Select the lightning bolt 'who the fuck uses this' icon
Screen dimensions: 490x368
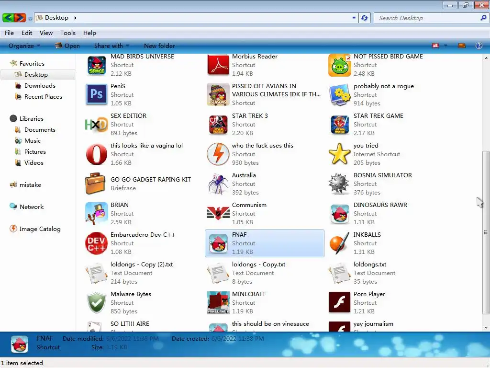click(x=218, y=154)
